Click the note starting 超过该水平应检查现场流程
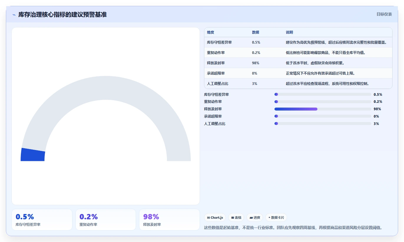 tap(327, 84)
